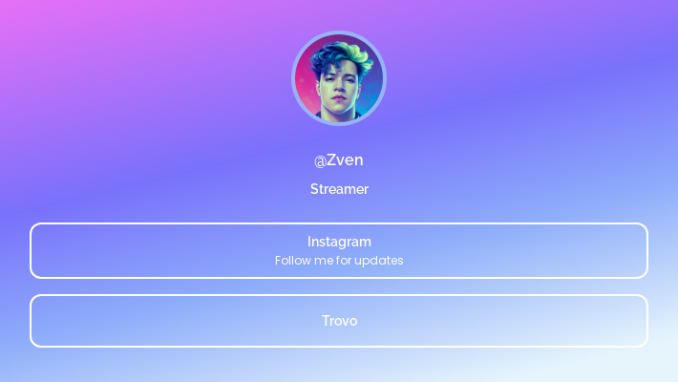Click the avatar's light blue ring border

tap(339, 32)
